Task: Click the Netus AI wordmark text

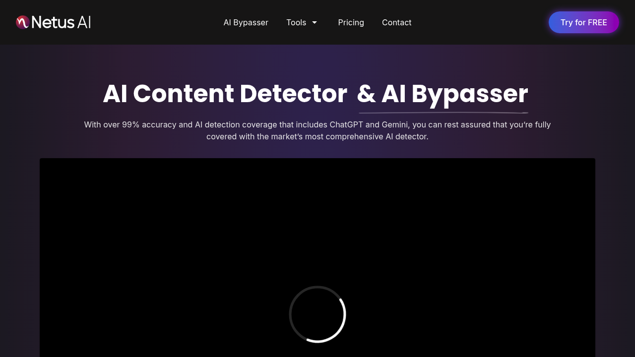Action: pos(61,22)
